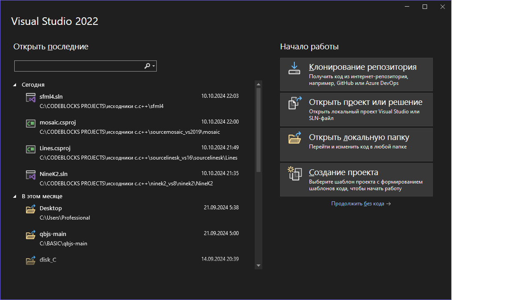Click the Desktop folder icon
513x300 pixels.
pos(31,209)
